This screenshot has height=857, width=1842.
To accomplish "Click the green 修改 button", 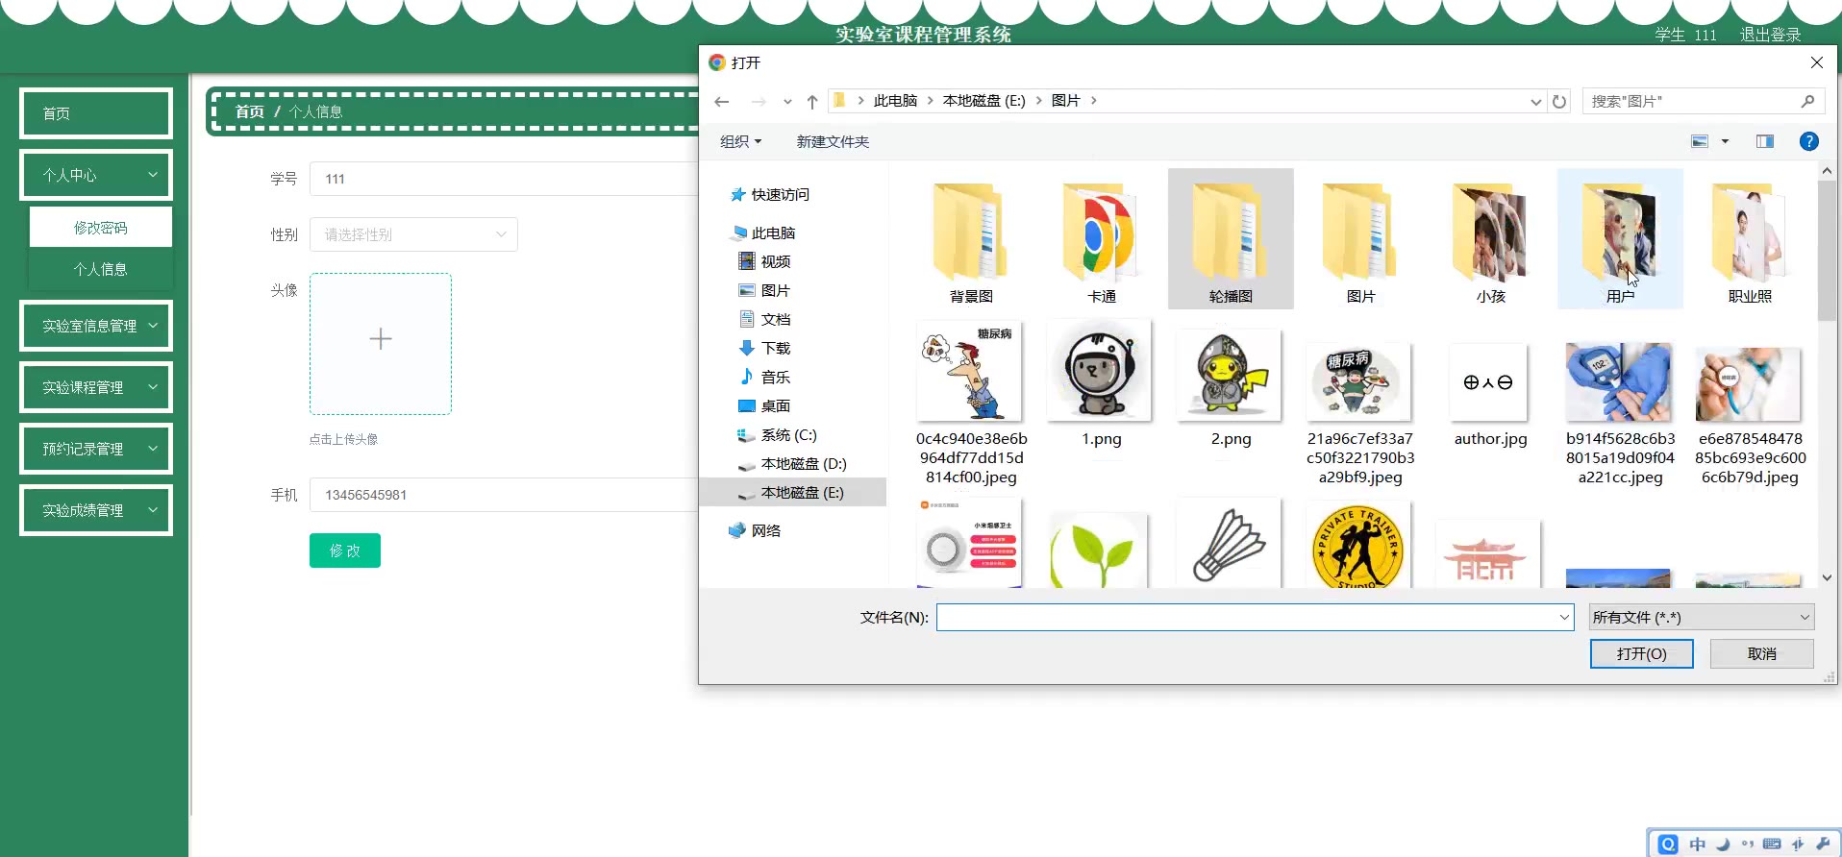I will 345,551.
